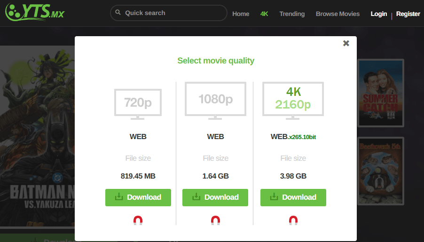Select the 4K 2160p monitor icon
Screen dimensions: 424x242
(293, 101)
